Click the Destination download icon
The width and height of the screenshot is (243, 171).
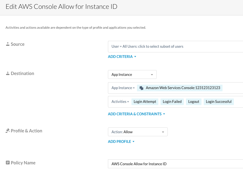pos(7,73)
